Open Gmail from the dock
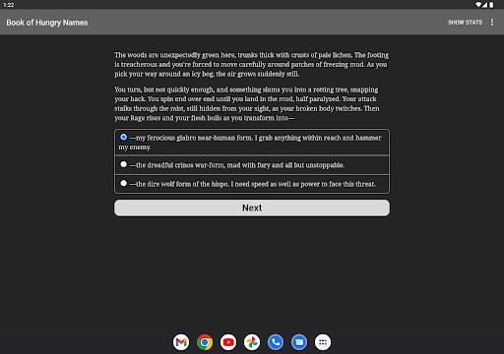The height and width of the screenshot is (354, 504). coord(181,342)
